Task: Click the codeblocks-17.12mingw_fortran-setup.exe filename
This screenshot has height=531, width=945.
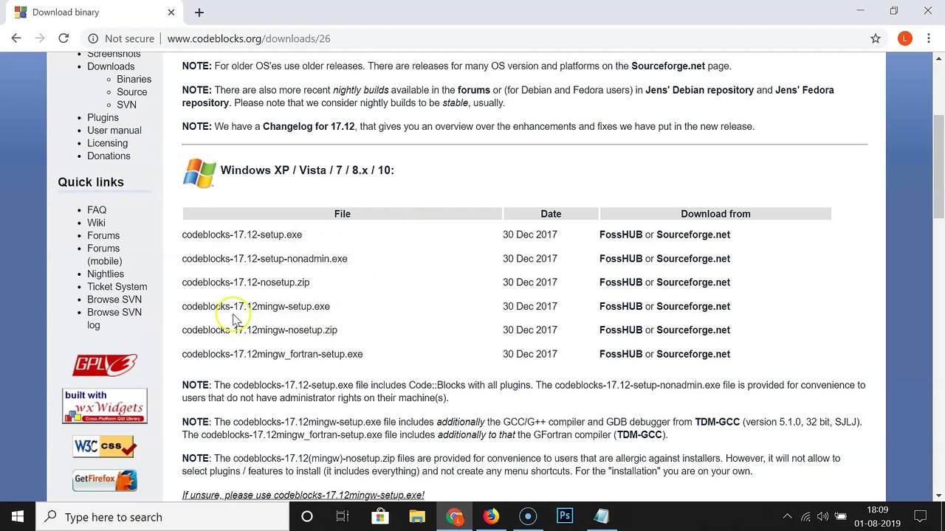Action: pyautogui.click(x=272, y=354)
